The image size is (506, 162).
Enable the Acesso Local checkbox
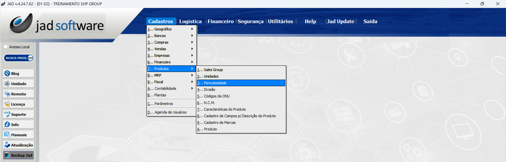[6, 47]
